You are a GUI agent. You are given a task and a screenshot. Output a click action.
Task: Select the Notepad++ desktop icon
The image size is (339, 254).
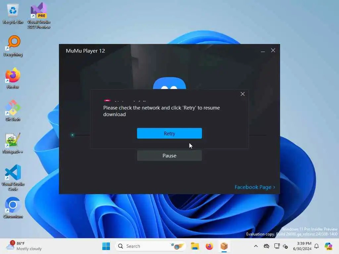click(x=13, y=143)
